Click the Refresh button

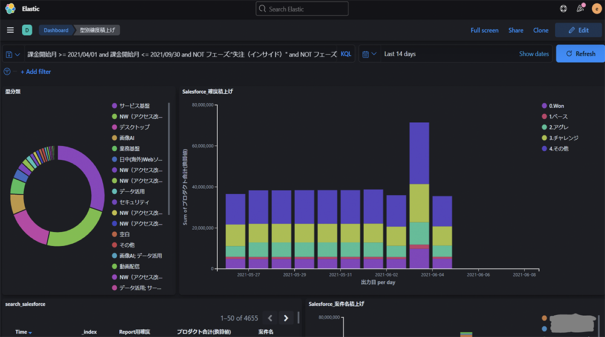coord(580,54)
